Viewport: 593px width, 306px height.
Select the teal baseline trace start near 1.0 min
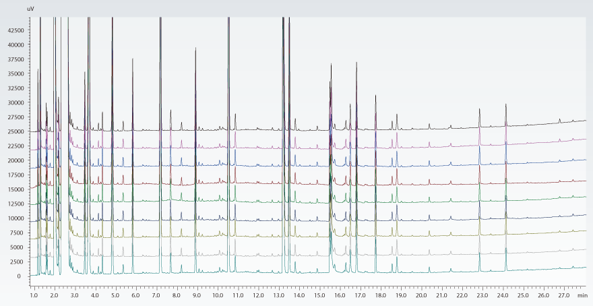pyautogui.click(x=31, y=276)
